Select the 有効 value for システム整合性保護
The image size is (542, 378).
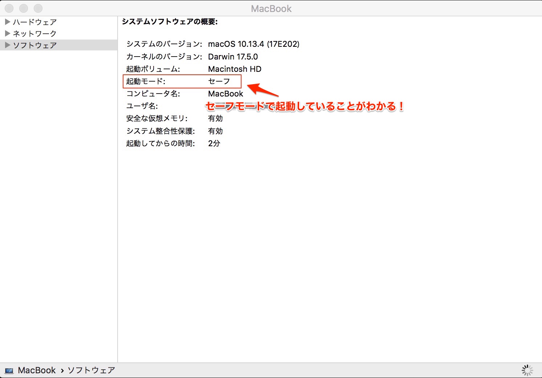coord(215,131)
